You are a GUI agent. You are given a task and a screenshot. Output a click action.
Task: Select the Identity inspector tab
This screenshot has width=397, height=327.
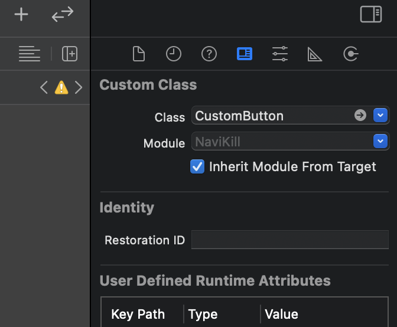click(244, 54)
